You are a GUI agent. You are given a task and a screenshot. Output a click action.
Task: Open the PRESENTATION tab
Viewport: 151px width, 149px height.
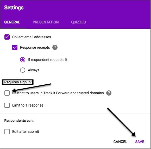coord(46,22)
